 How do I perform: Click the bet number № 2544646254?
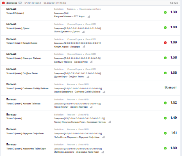33,3
